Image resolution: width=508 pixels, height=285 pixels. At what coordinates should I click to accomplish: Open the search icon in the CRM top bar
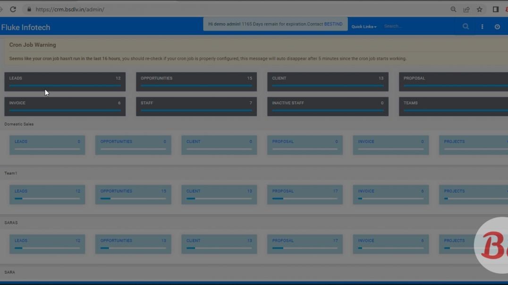pyautogui.click(x=466, y=26)
